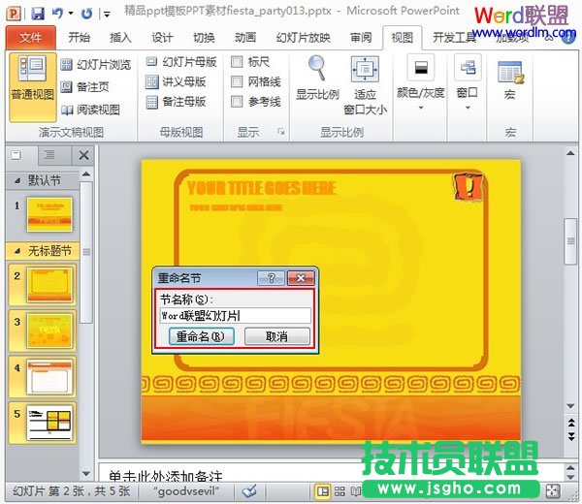Switch to the 开始 ribbon tab
582x504 pixels.
click(x=80, y=38)
